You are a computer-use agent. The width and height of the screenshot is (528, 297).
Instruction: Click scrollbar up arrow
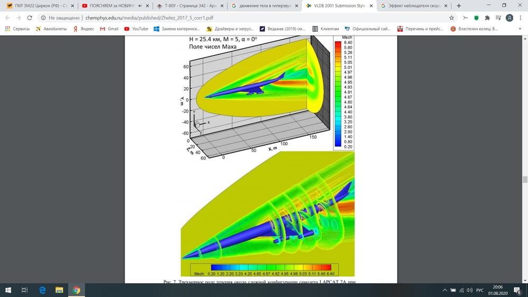point(525,39)
